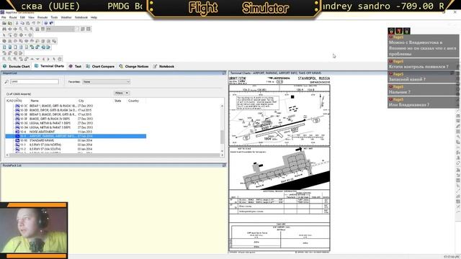Image resolution: width=461 pixels, height=259 pixels.
Task: Switch to the Enroute Chart tab
Action: [17, 66]
